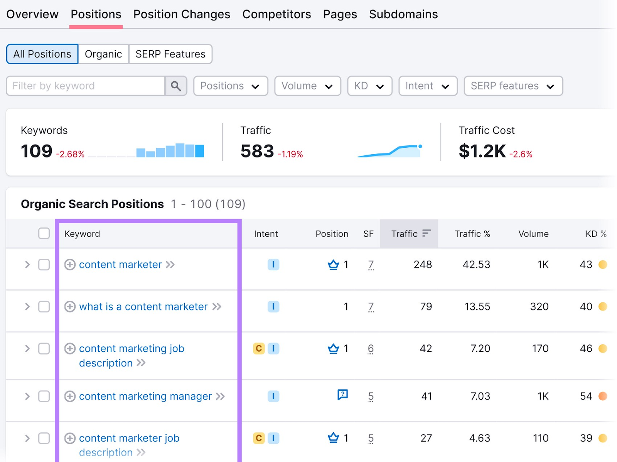
Task: Click the double-arrow icon after "what is a content marketer"
Action: click(x=217, y=307)
